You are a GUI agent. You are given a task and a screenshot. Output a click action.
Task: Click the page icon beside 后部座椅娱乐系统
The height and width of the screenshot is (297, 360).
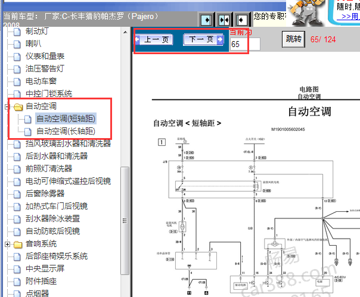[17, 257]
